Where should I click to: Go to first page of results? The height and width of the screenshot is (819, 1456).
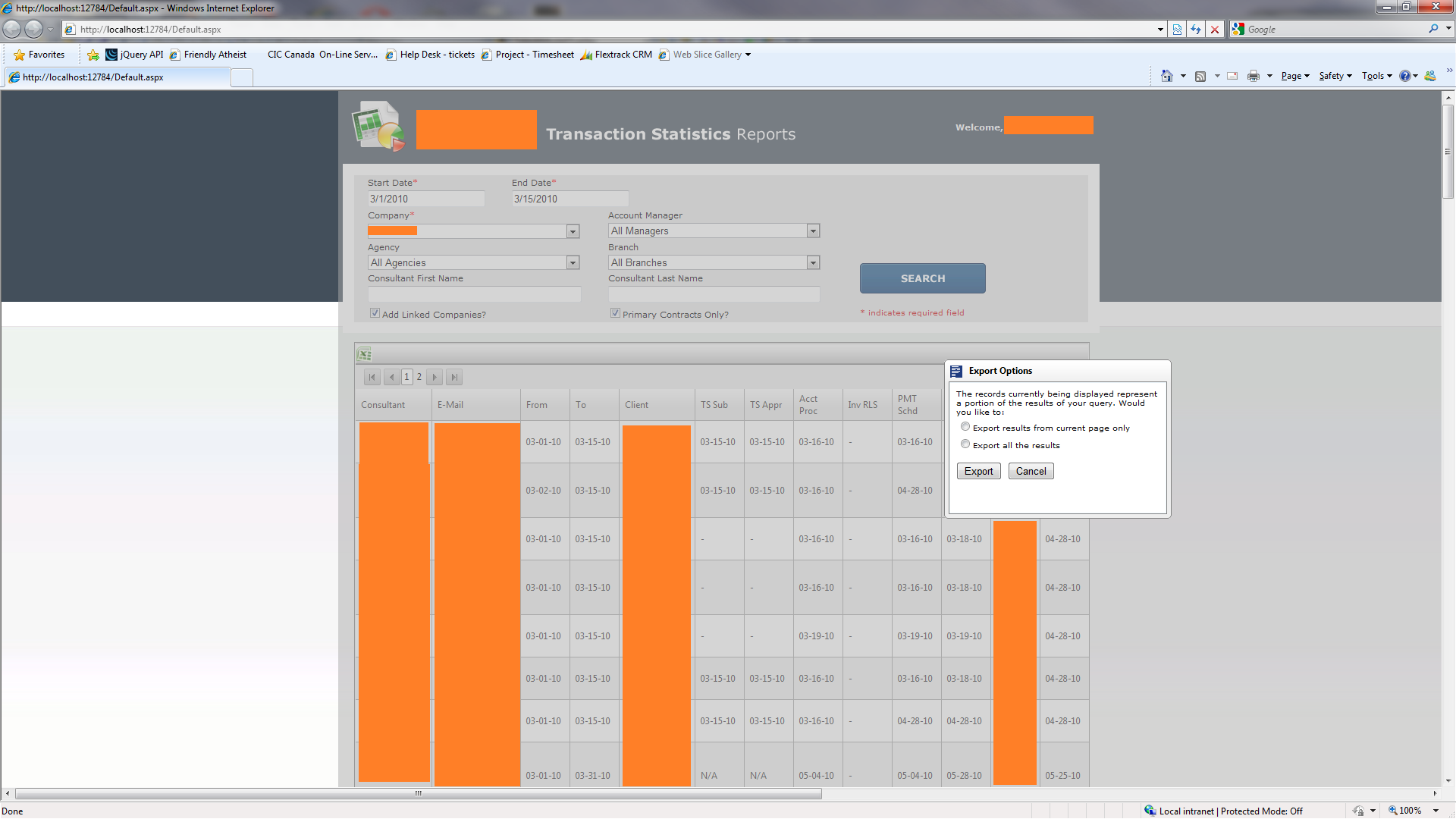click(372, 377)
